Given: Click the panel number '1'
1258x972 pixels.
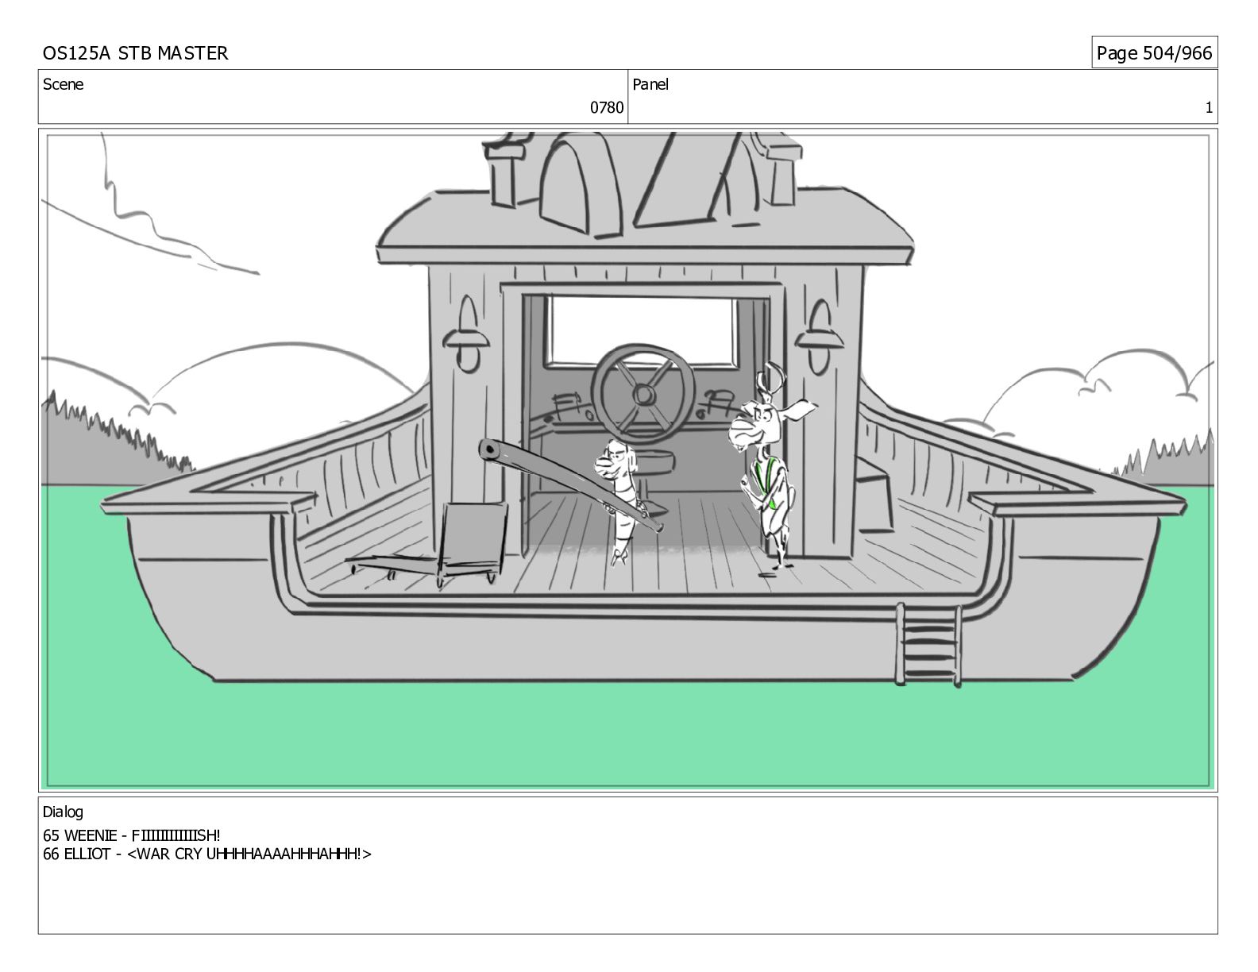Looking at the screenshot, I should [x=1209, y=107].
